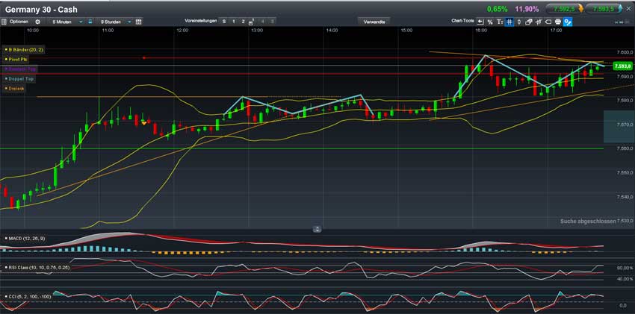This screenshot has width=635, height=314.
Task: Click the CCI (5, 2, 100, -100) label
Action: click(28, 297)
